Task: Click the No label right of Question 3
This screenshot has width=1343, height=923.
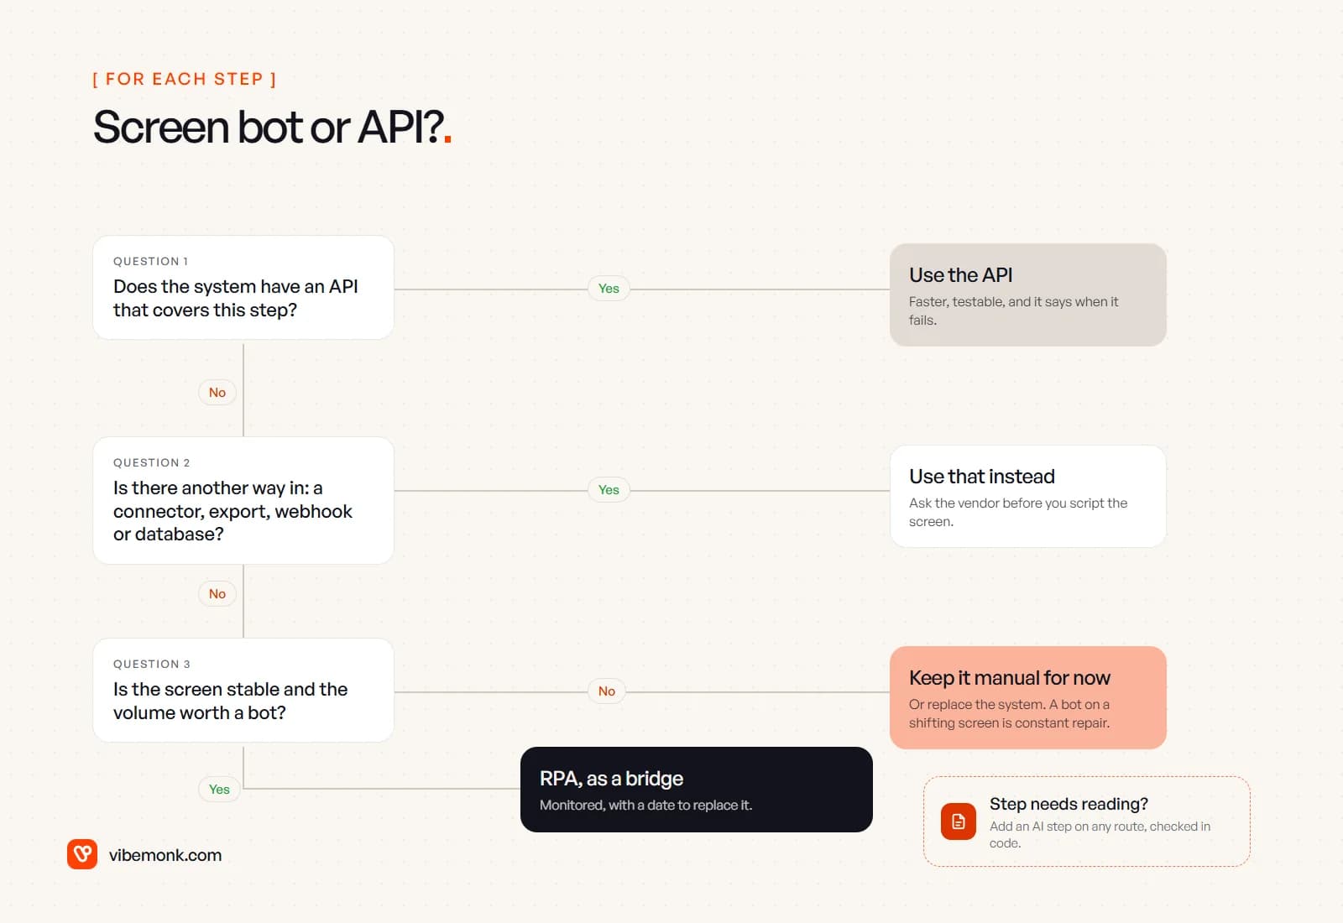Action: [x=607, y=691]
